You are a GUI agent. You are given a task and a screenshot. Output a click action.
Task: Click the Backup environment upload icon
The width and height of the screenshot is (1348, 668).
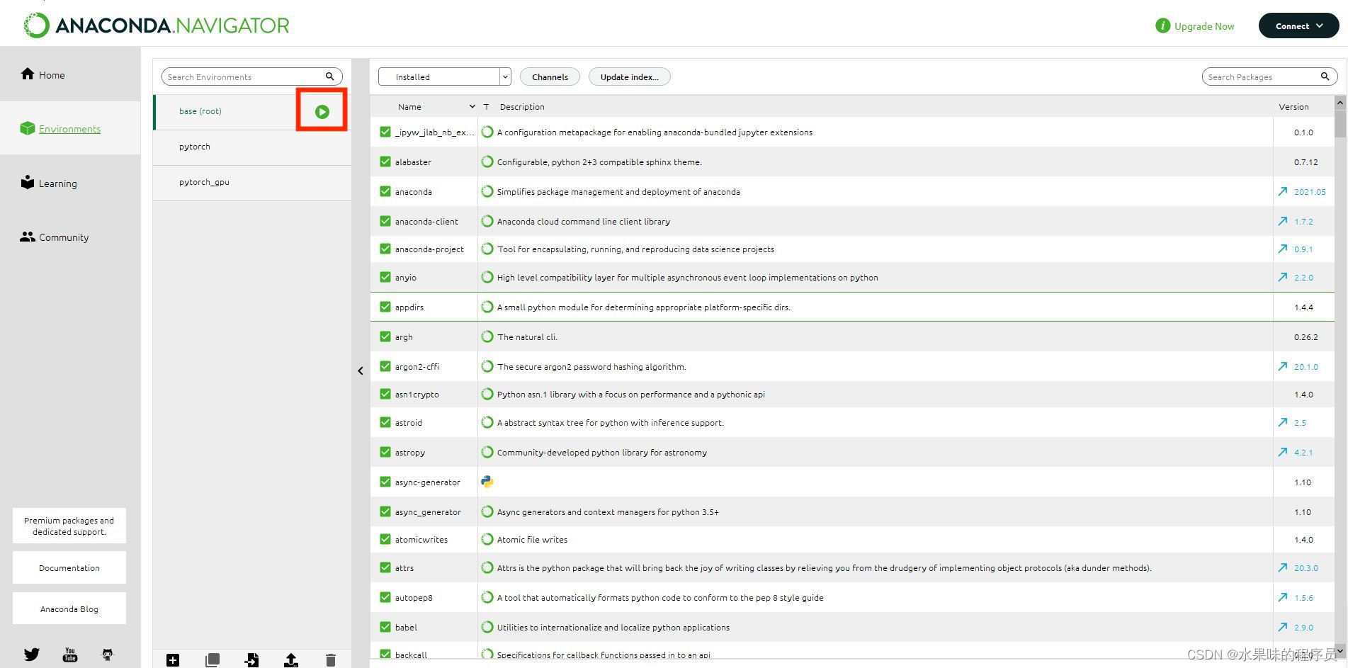click(291, 660)
